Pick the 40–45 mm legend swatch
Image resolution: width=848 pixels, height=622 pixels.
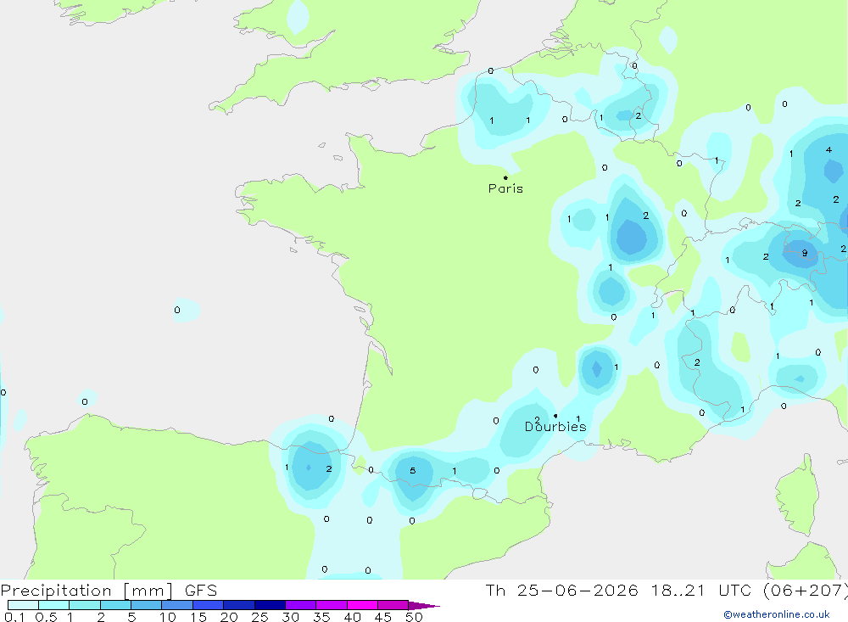tap(362, 605)
